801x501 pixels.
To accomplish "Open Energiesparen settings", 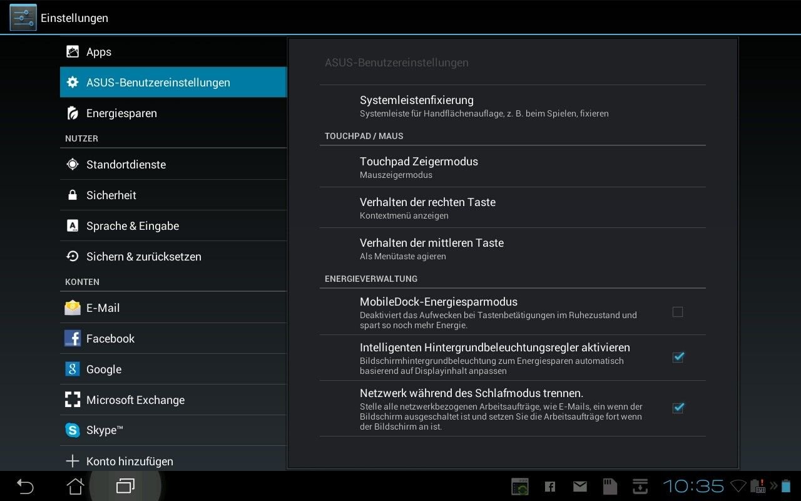I will (x=173, y=113).
